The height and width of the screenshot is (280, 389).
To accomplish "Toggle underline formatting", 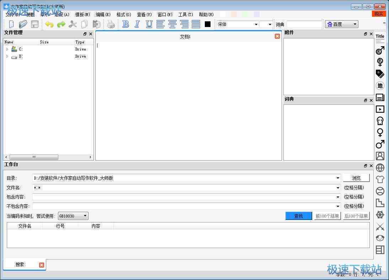I will pos(149,24).
